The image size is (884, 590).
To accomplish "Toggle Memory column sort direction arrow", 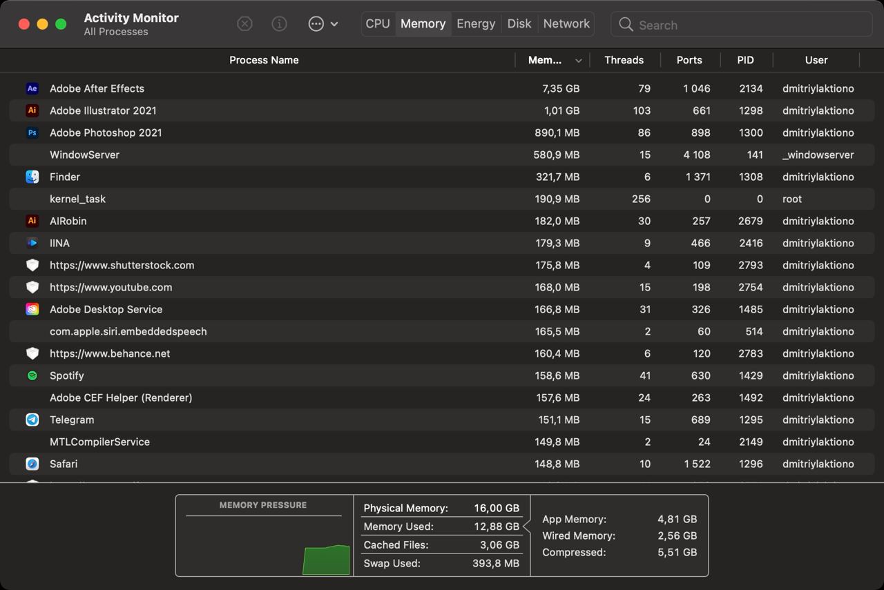I will click(x=578, y=61).
